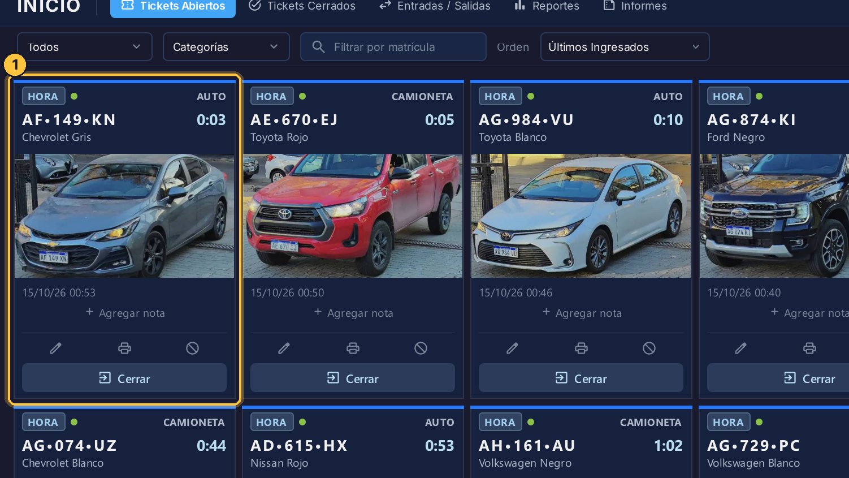
Task: Add a note to the Toyota Blanco ticket
Action: click(582, 313)
